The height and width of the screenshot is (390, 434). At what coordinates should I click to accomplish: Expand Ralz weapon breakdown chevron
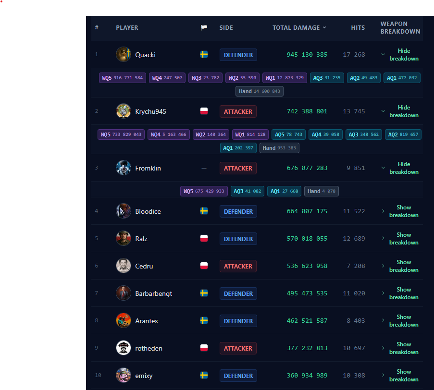383,238
